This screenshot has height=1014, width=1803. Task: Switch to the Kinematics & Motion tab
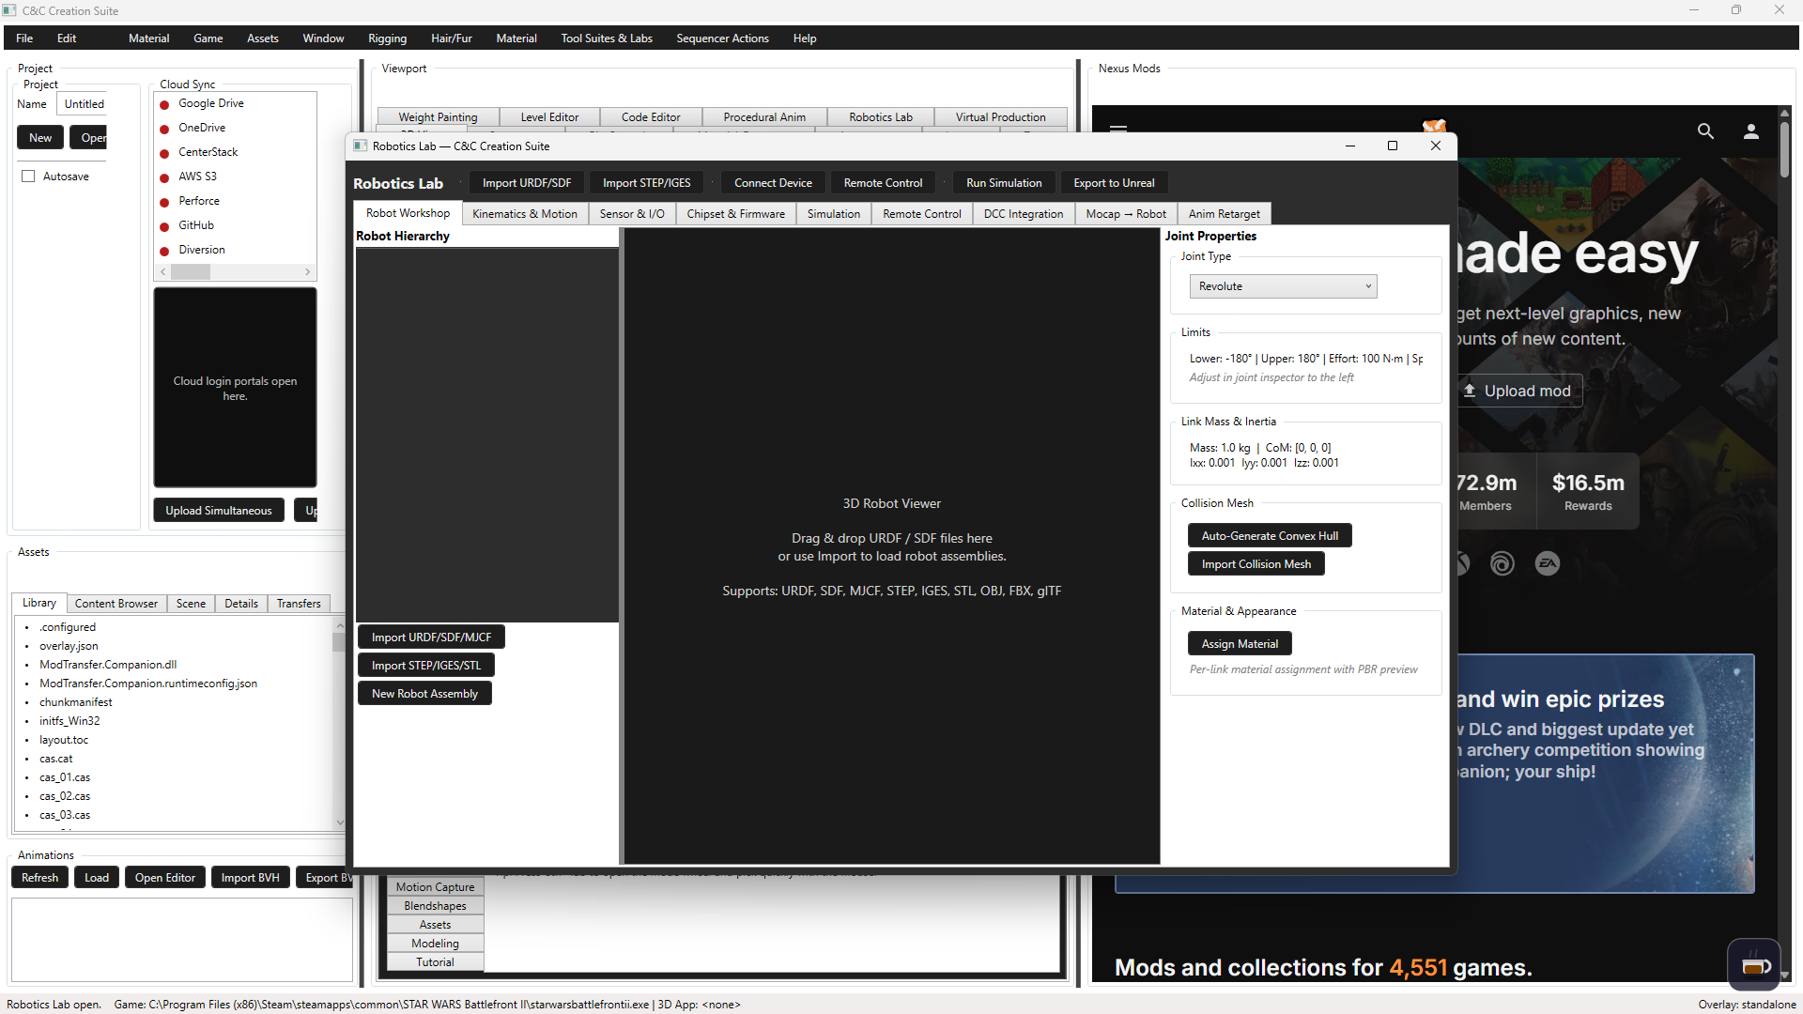[525, 213]
